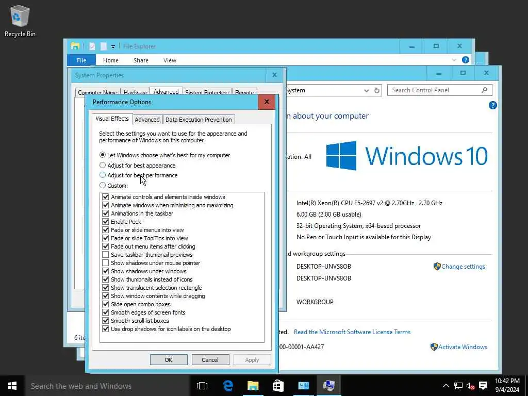Select the Custom radio option
The width and height of the screenshot is (528, 396).
[113, 185]
